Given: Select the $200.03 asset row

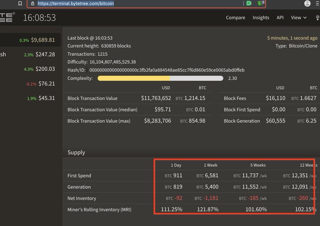Looking at the screenshot, I should coord(30,69).
